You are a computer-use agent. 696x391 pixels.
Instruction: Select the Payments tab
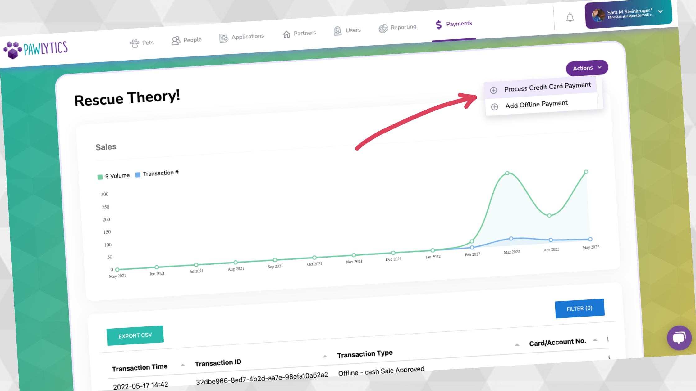[454, 24]
